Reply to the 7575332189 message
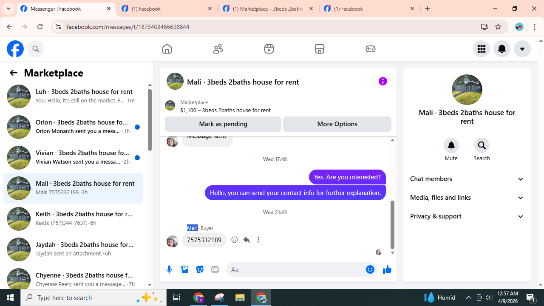Image resolution: width=544 pixels, height=306 pixels. coord(246,240)
